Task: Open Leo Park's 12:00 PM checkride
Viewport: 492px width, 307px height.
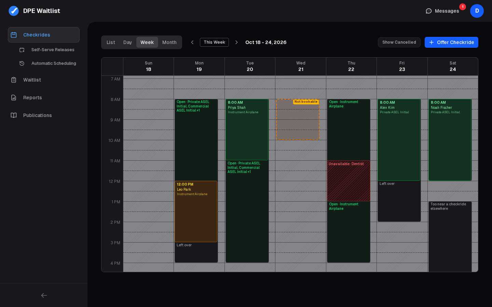Action: (196, 211)
